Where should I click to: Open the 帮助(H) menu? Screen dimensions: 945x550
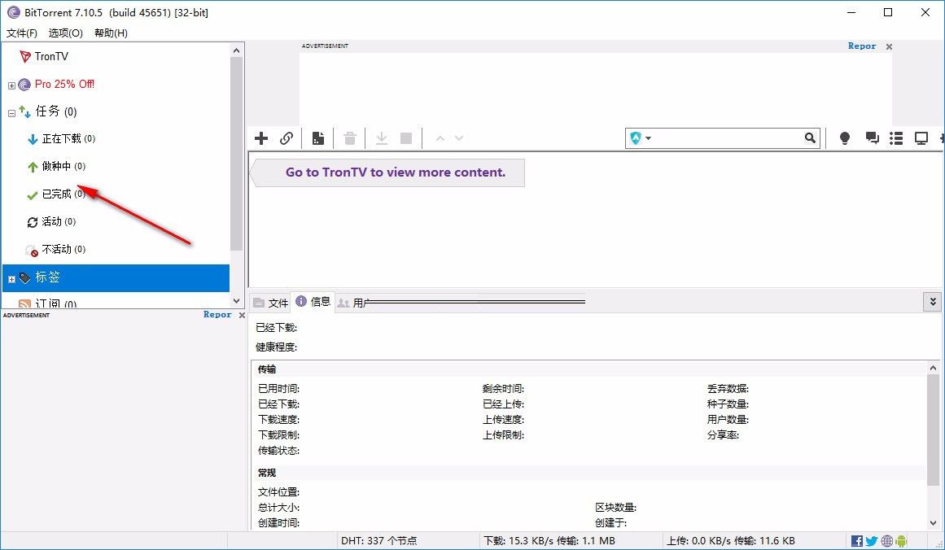click(x=111, y=33)
